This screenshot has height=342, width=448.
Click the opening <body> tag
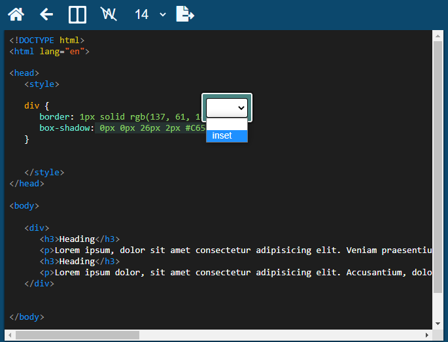(24, 206)
